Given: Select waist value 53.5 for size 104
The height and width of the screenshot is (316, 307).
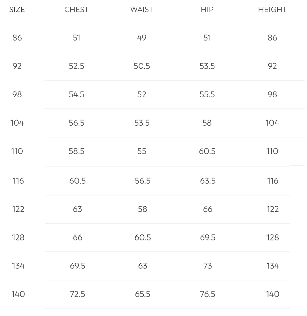Looking at the screenshot, I should tap(142, 123).
